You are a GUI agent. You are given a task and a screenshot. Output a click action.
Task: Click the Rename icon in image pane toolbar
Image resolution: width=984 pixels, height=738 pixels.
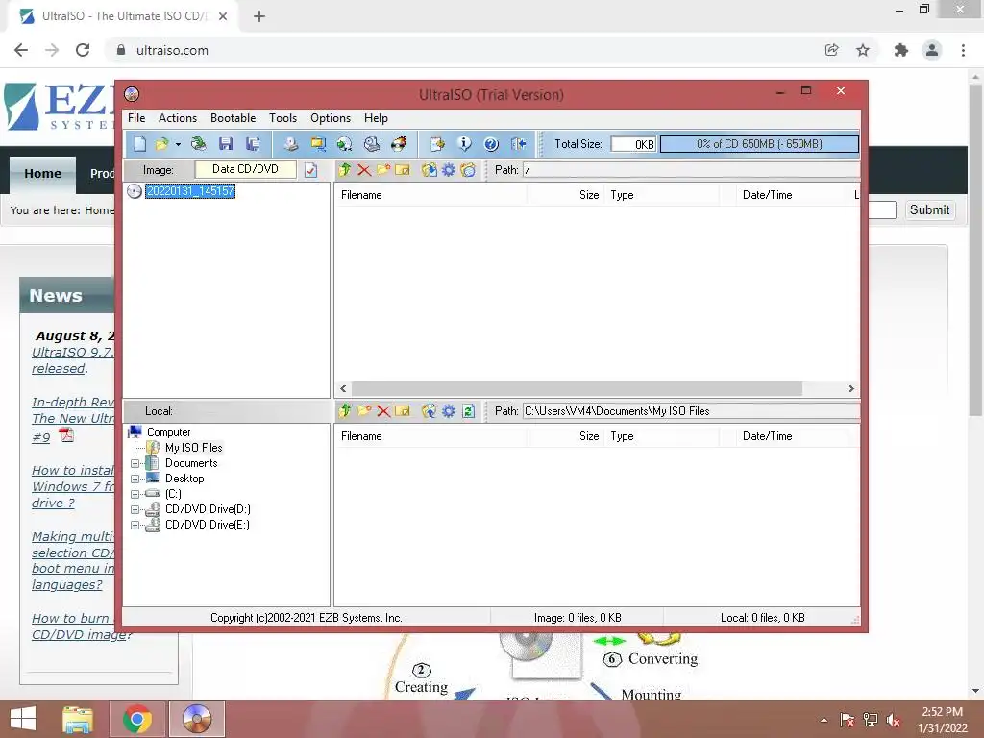pyautogui.click(x=403, y=170)
